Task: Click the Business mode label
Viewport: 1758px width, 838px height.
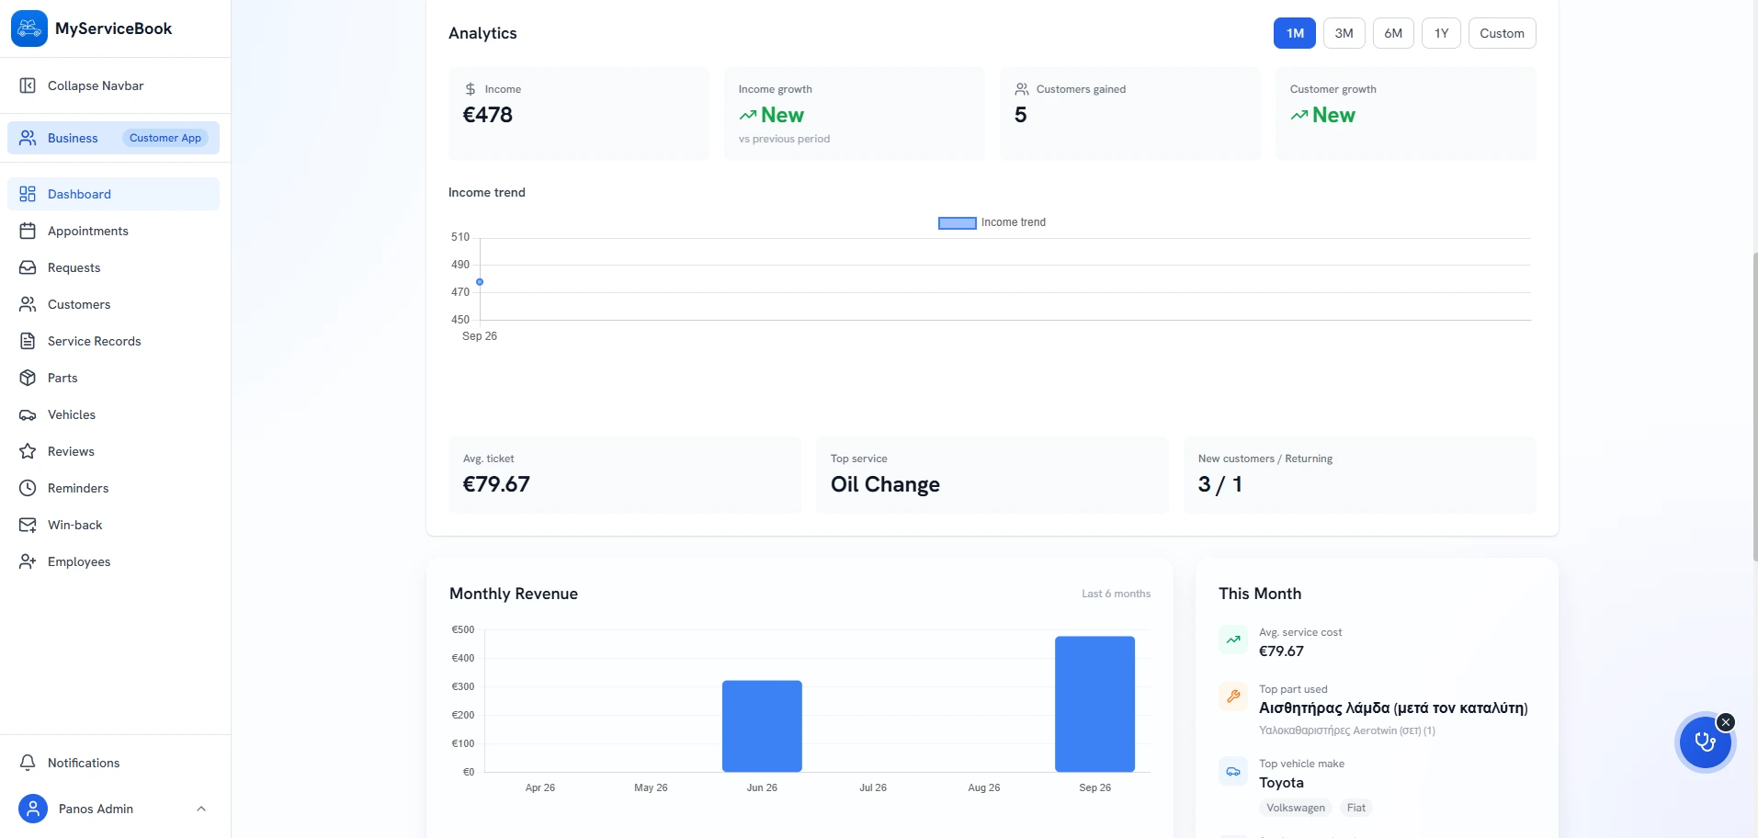Action: [73, 138]
